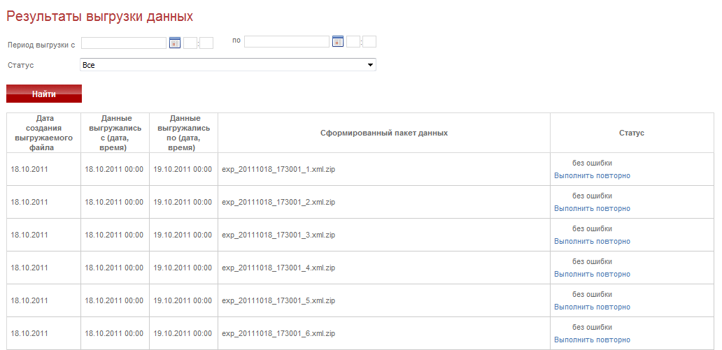Image resolution: width=722 pixels, height=350 pixels.
Task: Click the start hour input box
Action: point(190,43)
